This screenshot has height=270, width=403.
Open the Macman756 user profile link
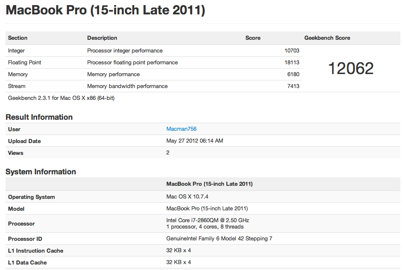181,129
